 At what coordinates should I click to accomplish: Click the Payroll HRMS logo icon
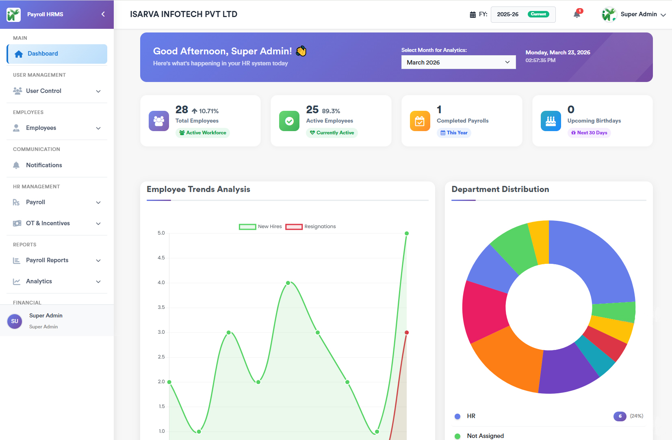[x=13, y=15]
